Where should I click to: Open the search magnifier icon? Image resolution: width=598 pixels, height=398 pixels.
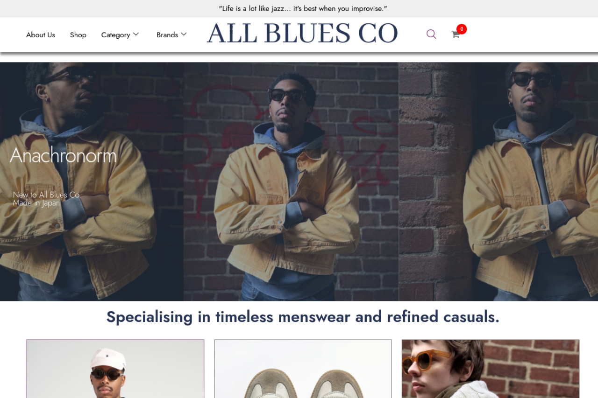[x=431, y=34]
